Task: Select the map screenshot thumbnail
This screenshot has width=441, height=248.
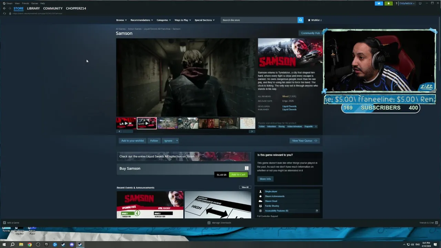Action: click(248, 123)
